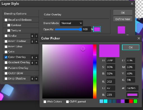Image resolution: width=143 pixels, height=110 pixels.
Task: Click the Magenta field showing 32%
Action: pos(131,67)
